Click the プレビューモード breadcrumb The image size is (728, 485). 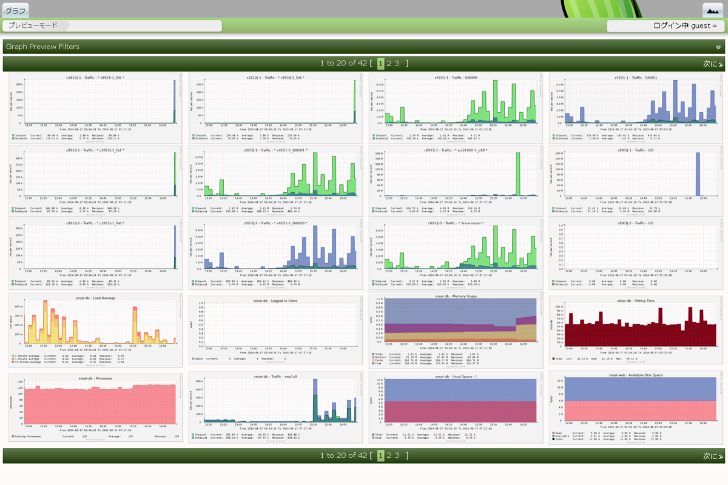click(33, 25)
